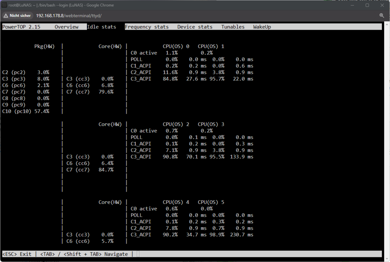Click the 'Nicht sicher' security warning chip
390x262 pixels.
click(18, 16)
